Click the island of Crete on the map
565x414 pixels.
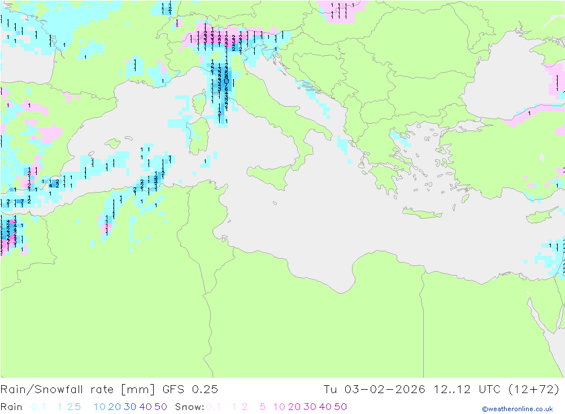point(422,213)
